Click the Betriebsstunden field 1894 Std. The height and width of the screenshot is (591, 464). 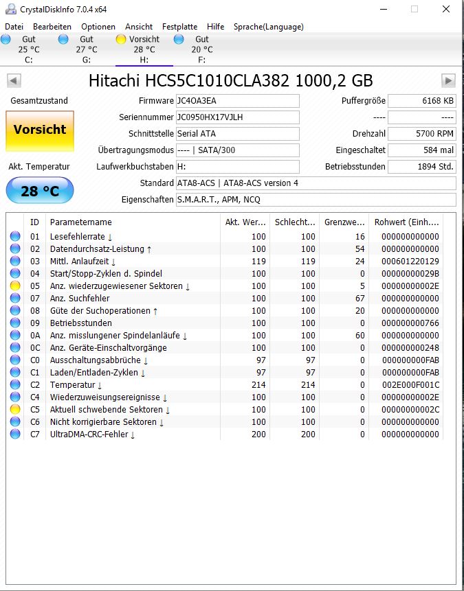421,167
